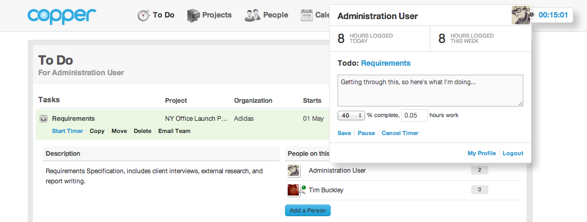Click the timer notes text area
Screen dimensions: 587x222
point(430,91)
